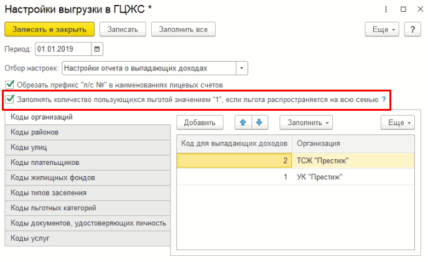This screenshot has width=428, height=262.
Task: Click the Заполнить все button
Action: tap(184, 29)
